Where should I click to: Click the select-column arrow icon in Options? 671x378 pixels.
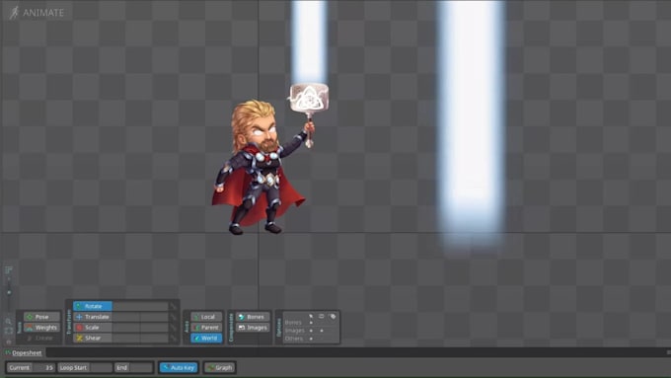pyautogui.click(x=311, y=316)
